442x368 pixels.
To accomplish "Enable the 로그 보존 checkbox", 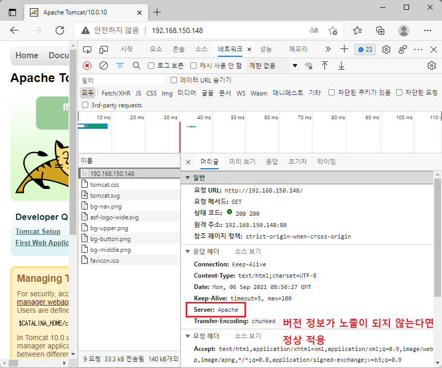I will coord(151,66).
